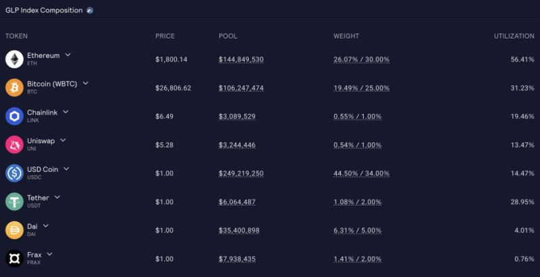
Task: Click Dai pool amount $35,400,898
Action: (238, 230)
